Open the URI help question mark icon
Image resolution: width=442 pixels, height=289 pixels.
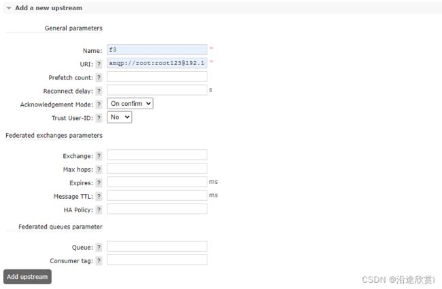coord(99,64)
